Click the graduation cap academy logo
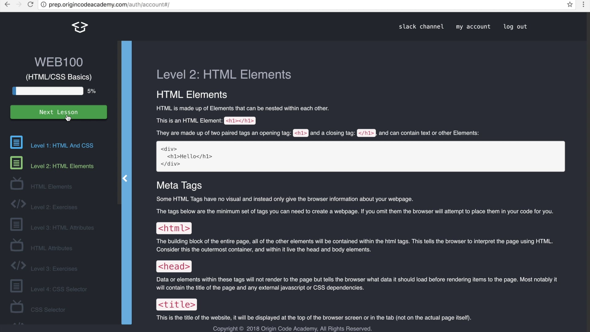The width and height of the screenshot is (590, 332). click(x=80, y=27)
